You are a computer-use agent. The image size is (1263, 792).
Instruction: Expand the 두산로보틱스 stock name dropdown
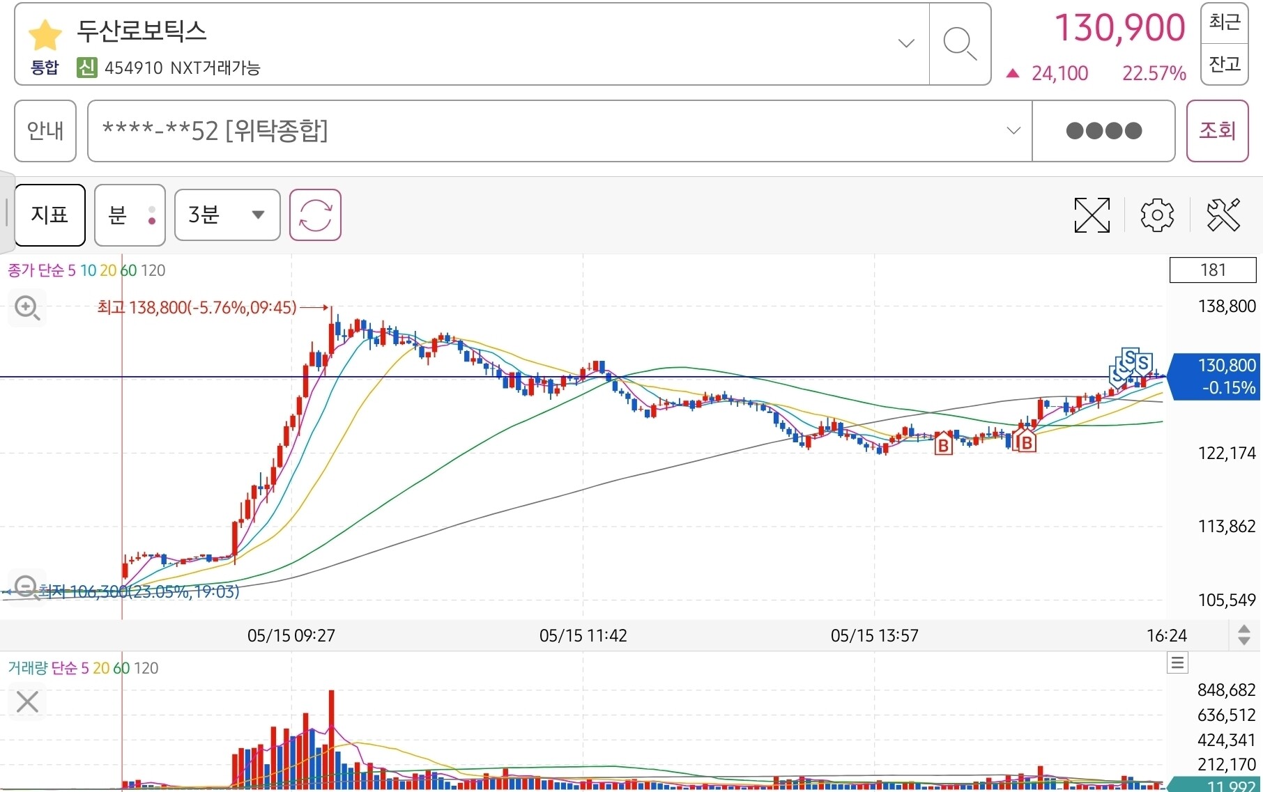pos(906,43)
